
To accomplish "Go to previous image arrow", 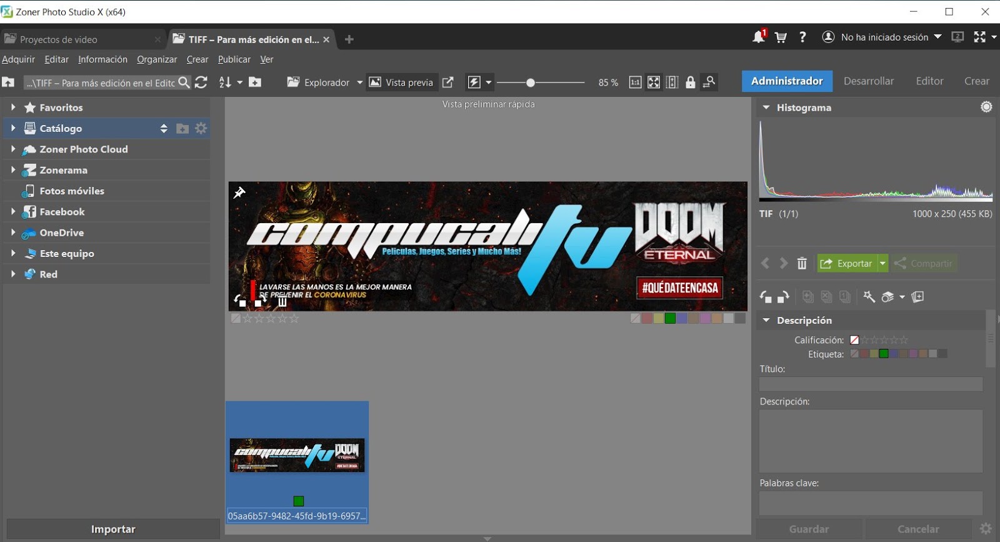I will click(766, 263).
